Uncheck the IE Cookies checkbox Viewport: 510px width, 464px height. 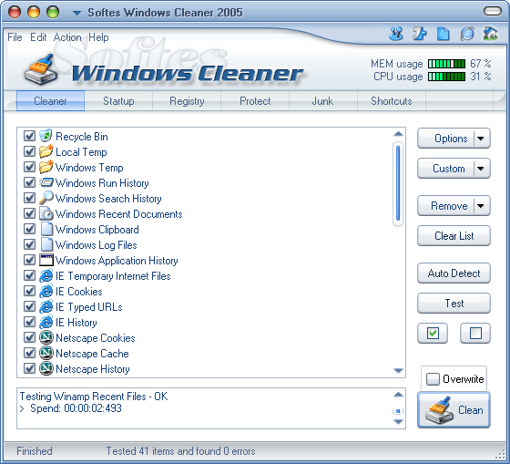[x=29, y=291]
